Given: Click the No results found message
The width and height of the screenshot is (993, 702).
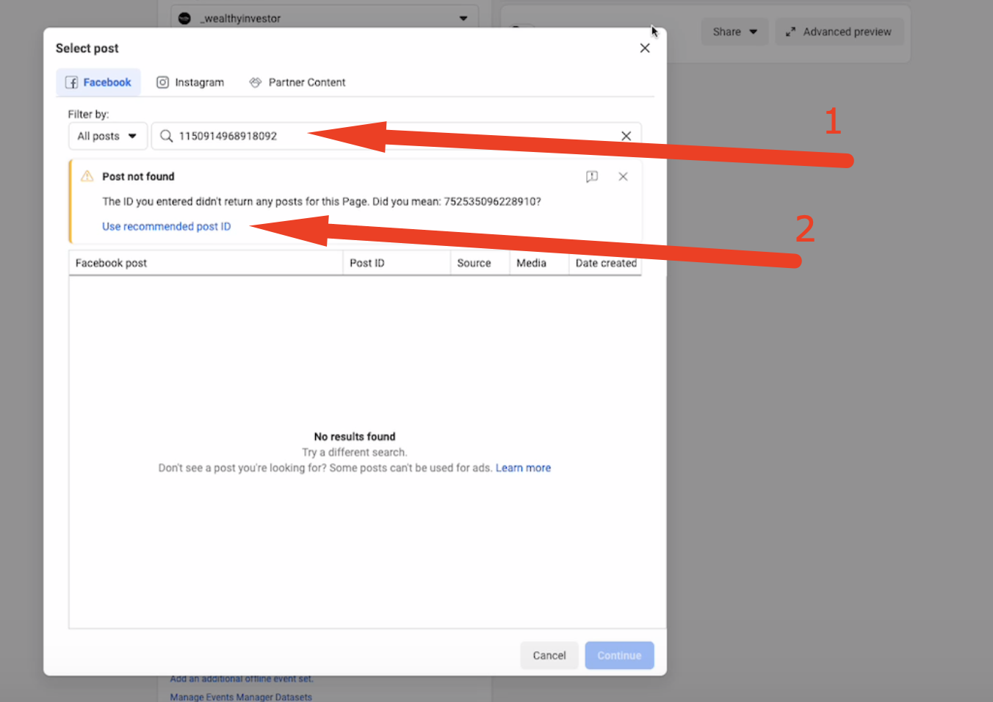Looking at the screenshot, I should [x=355, y=436].
